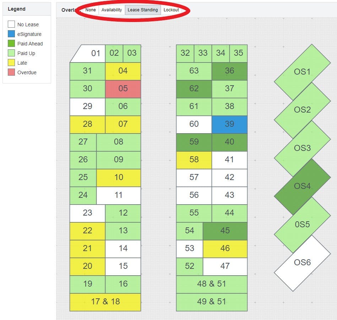
Task: Click the Overdue red legend swatch
Action: 11,72
